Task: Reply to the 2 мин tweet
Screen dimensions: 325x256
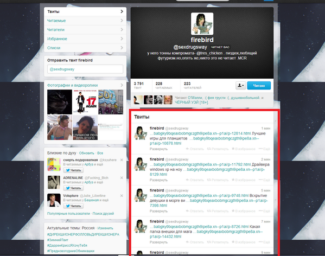Action: click(x=195, y=180)
